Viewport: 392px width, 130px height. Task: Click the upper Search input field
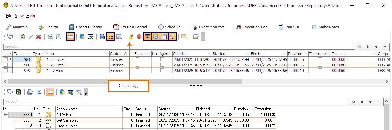pyautogui.click(x=179, y=47)
